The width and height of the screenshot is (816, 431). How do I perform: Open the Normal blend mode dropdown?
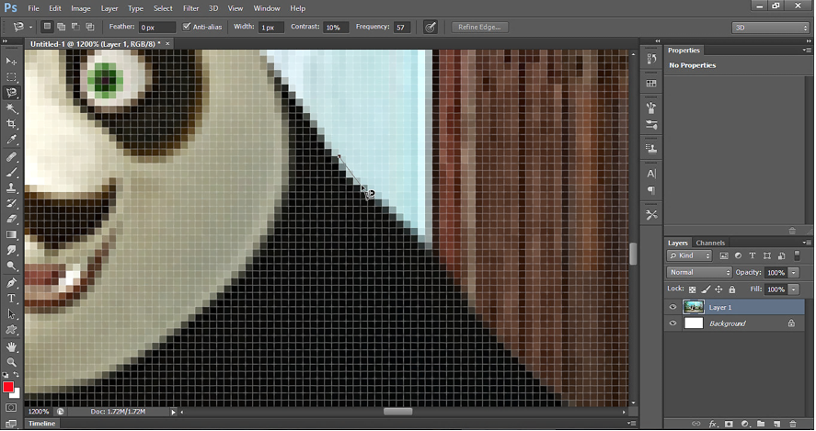tap(699, 272)
